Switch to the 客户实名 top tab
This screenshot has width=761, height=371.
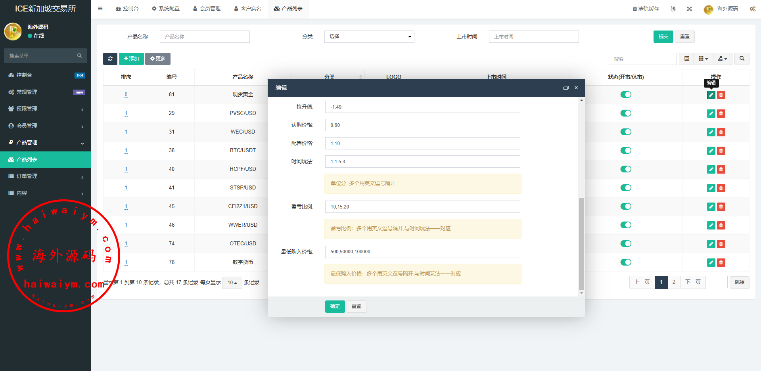(x=247, y=8)
